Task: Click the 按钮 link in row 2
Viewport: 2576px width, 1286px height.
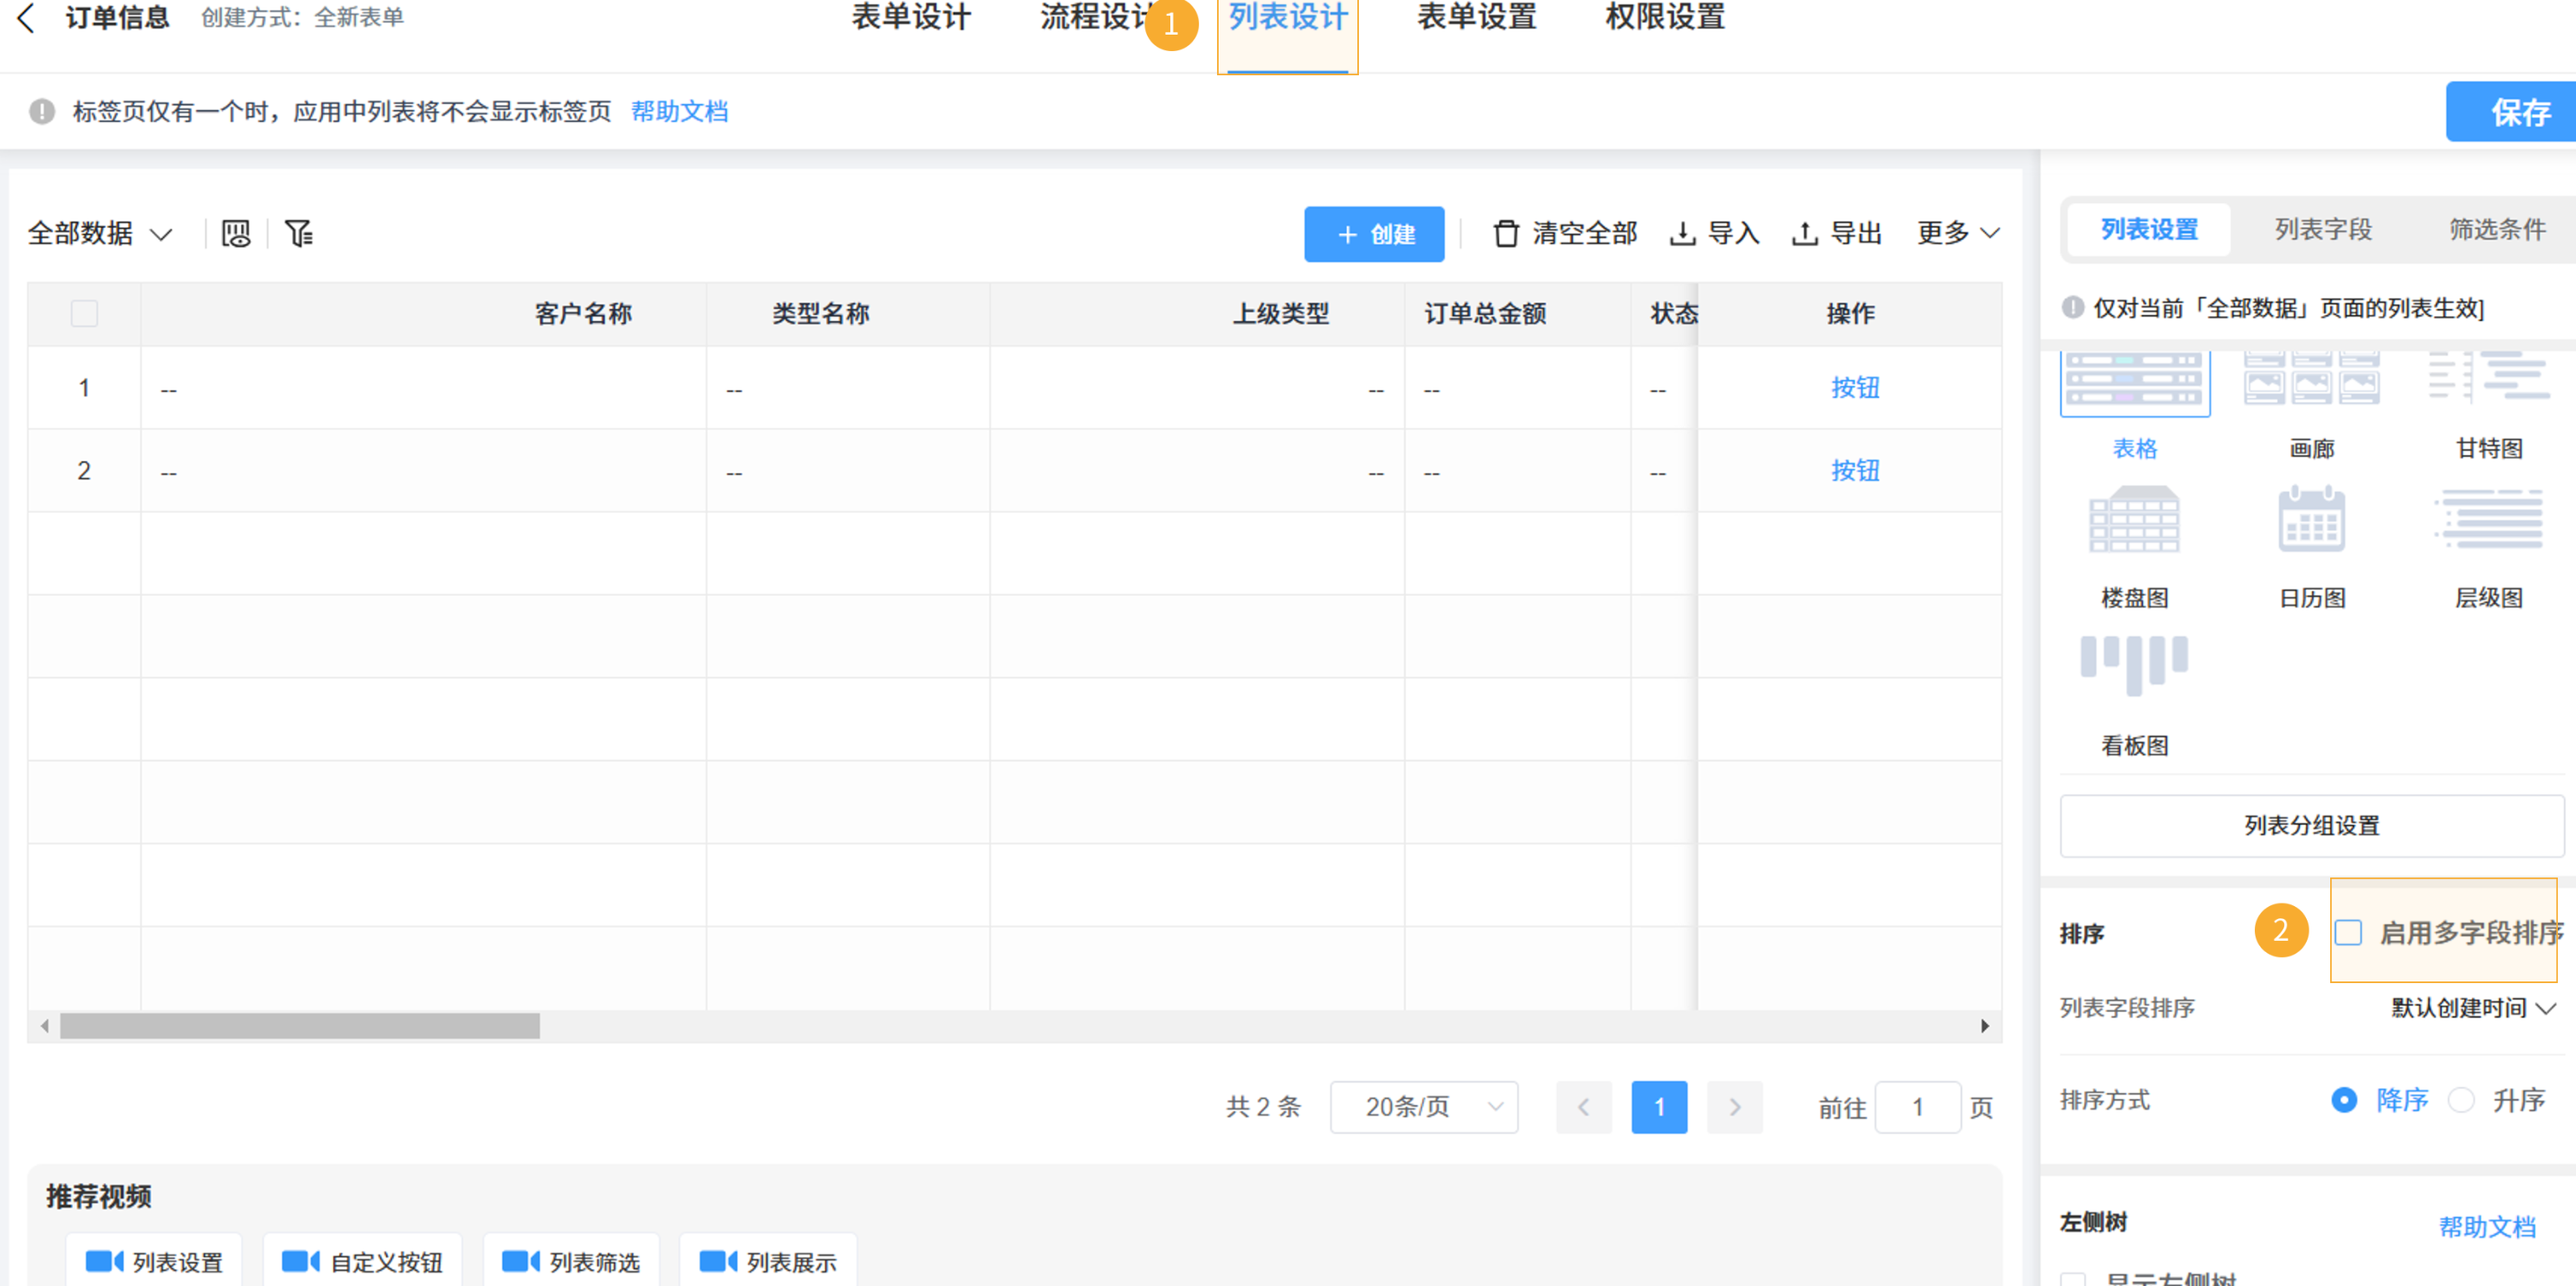Action: (1855, 471)
